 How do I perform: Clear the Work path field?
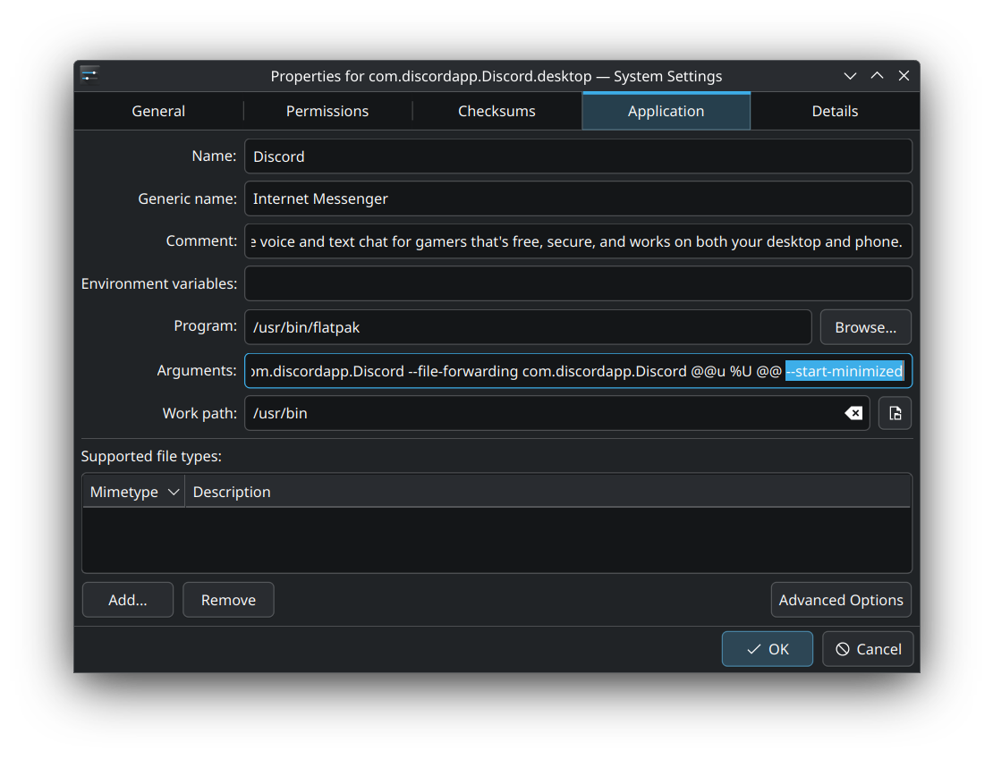pyautogui.click(x=853, y=413)
